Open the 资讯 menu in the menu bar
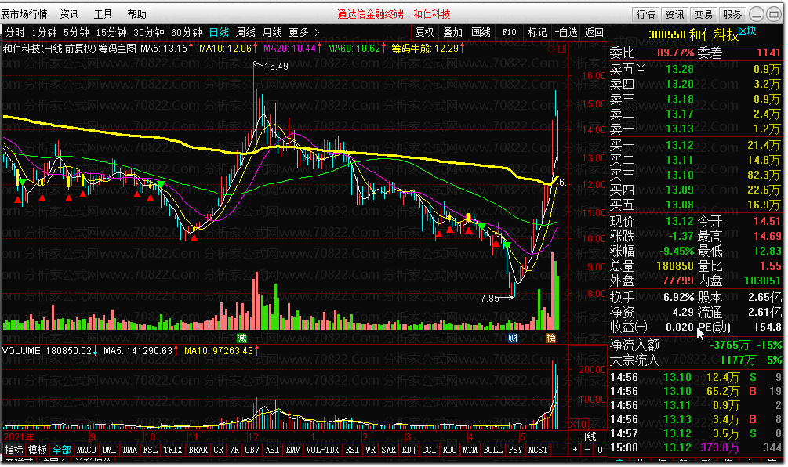Viewport: 788px width, 467px height. [69, 14]
